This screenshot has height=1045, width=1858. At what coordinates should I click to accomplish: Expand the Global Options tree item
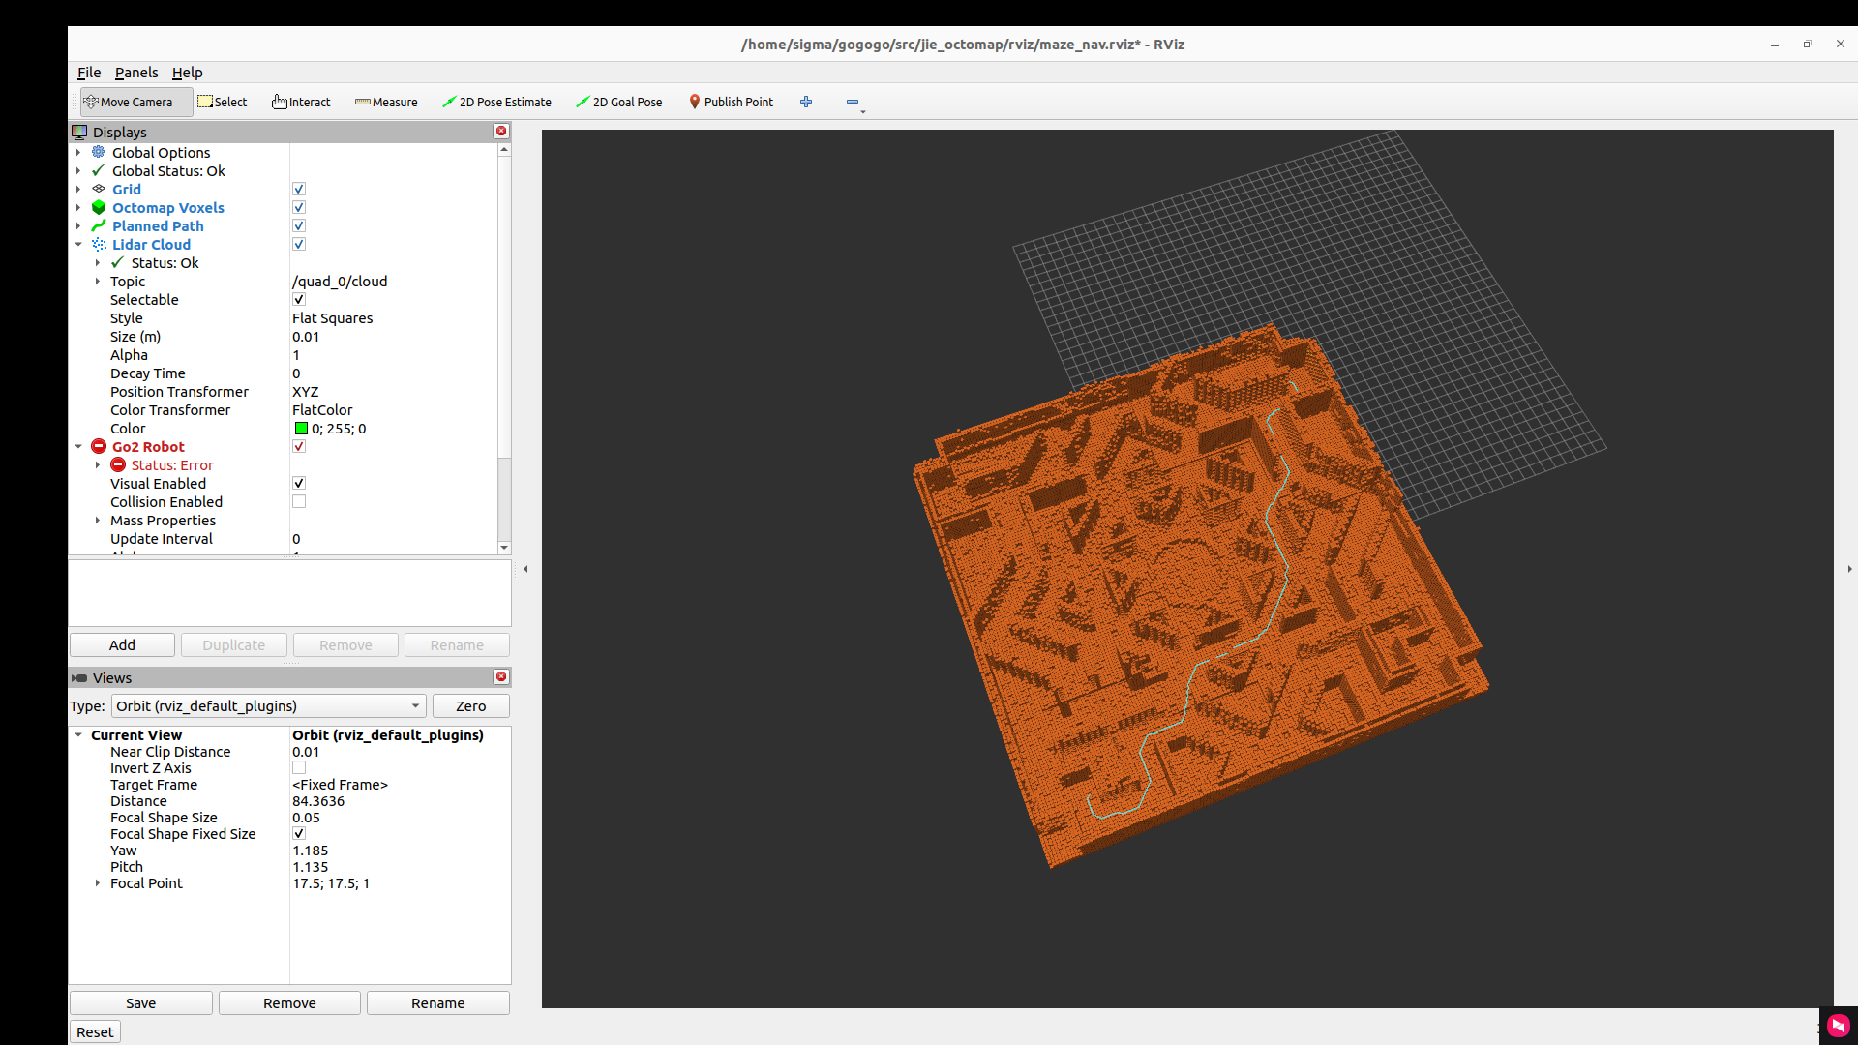point(78,152)
